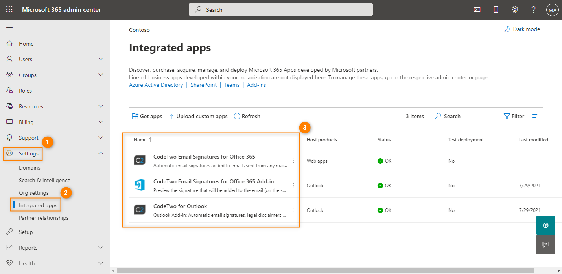
Task: Open the CodeTwo for Outlook app name
Action: pos(180,206)
